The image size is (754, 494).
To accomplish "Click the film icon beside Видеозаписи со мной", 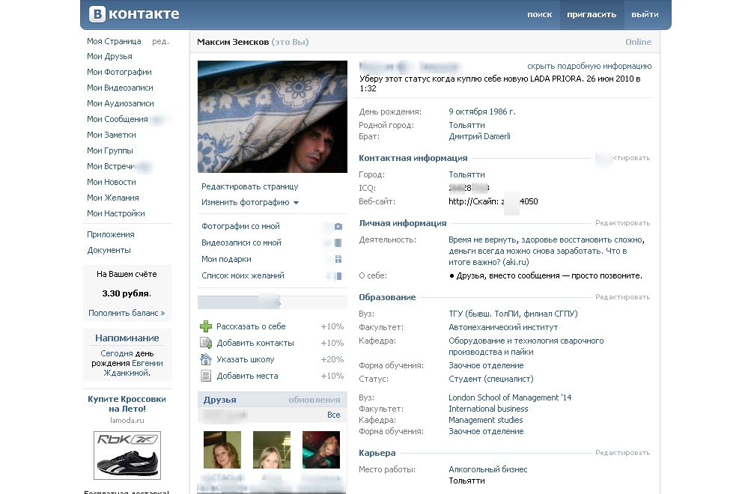I will pos(338,243).
